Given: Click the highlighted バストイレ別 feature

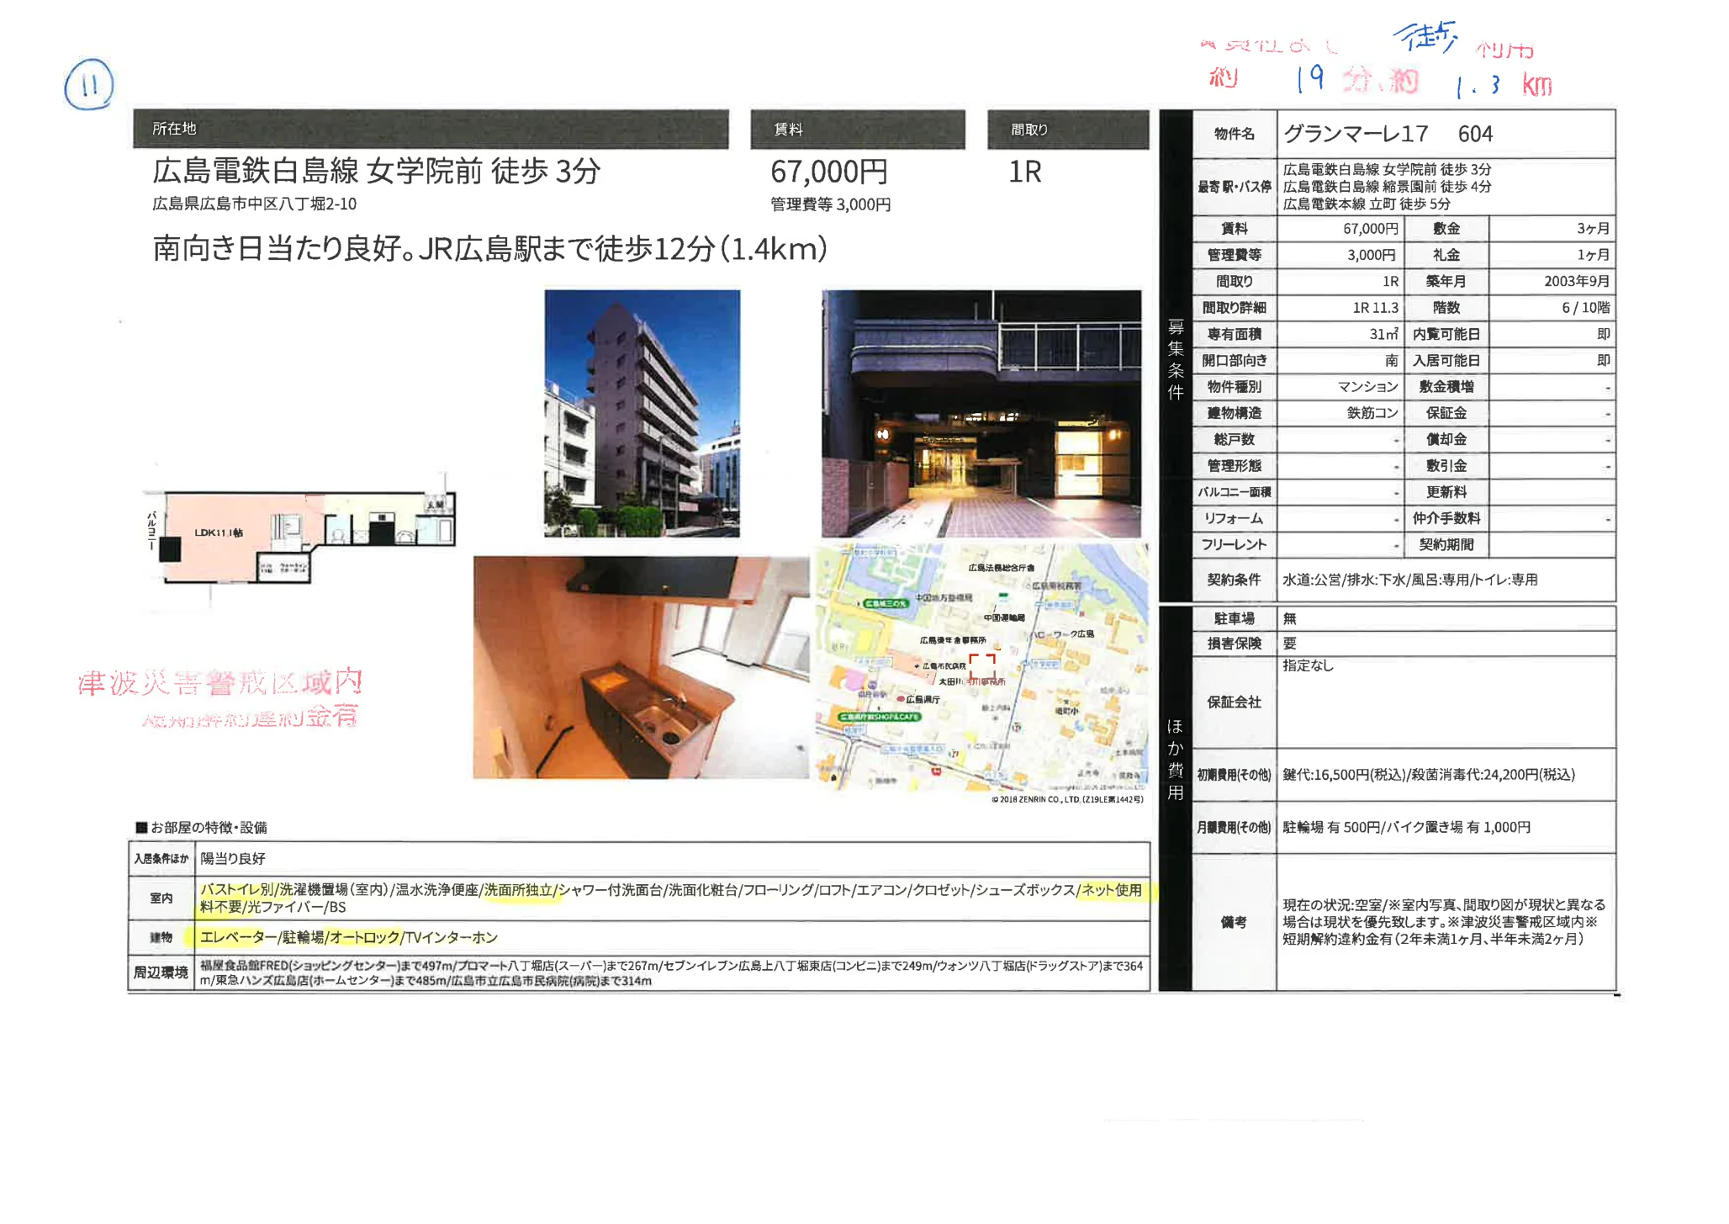Looking at the screenshot, I should (237, 890).
